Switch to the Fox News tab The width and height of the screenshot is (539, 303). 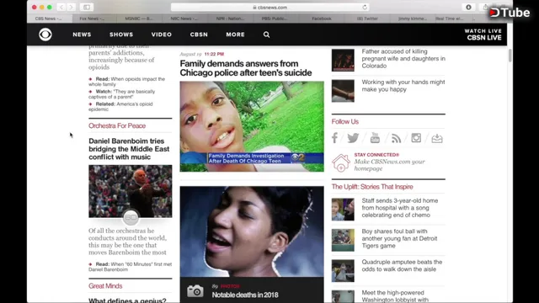(x=92, y=19)
